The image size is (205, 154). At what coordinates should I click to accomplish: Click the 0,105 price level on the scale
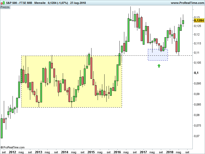[198, 63]
